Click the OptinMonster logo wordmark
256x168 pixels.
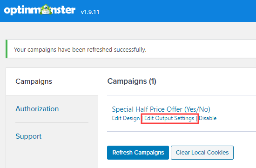40,10
